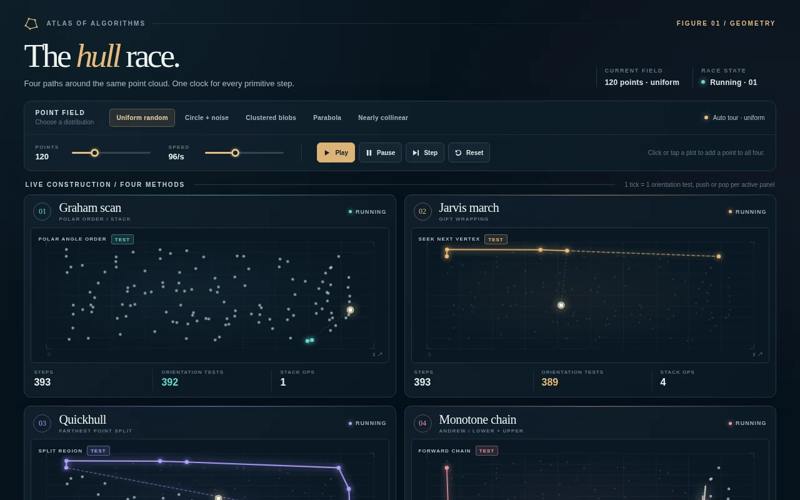Click the Monotone chain RUNNING status
This screenshot has height=500, width=800.
point(747,423)
